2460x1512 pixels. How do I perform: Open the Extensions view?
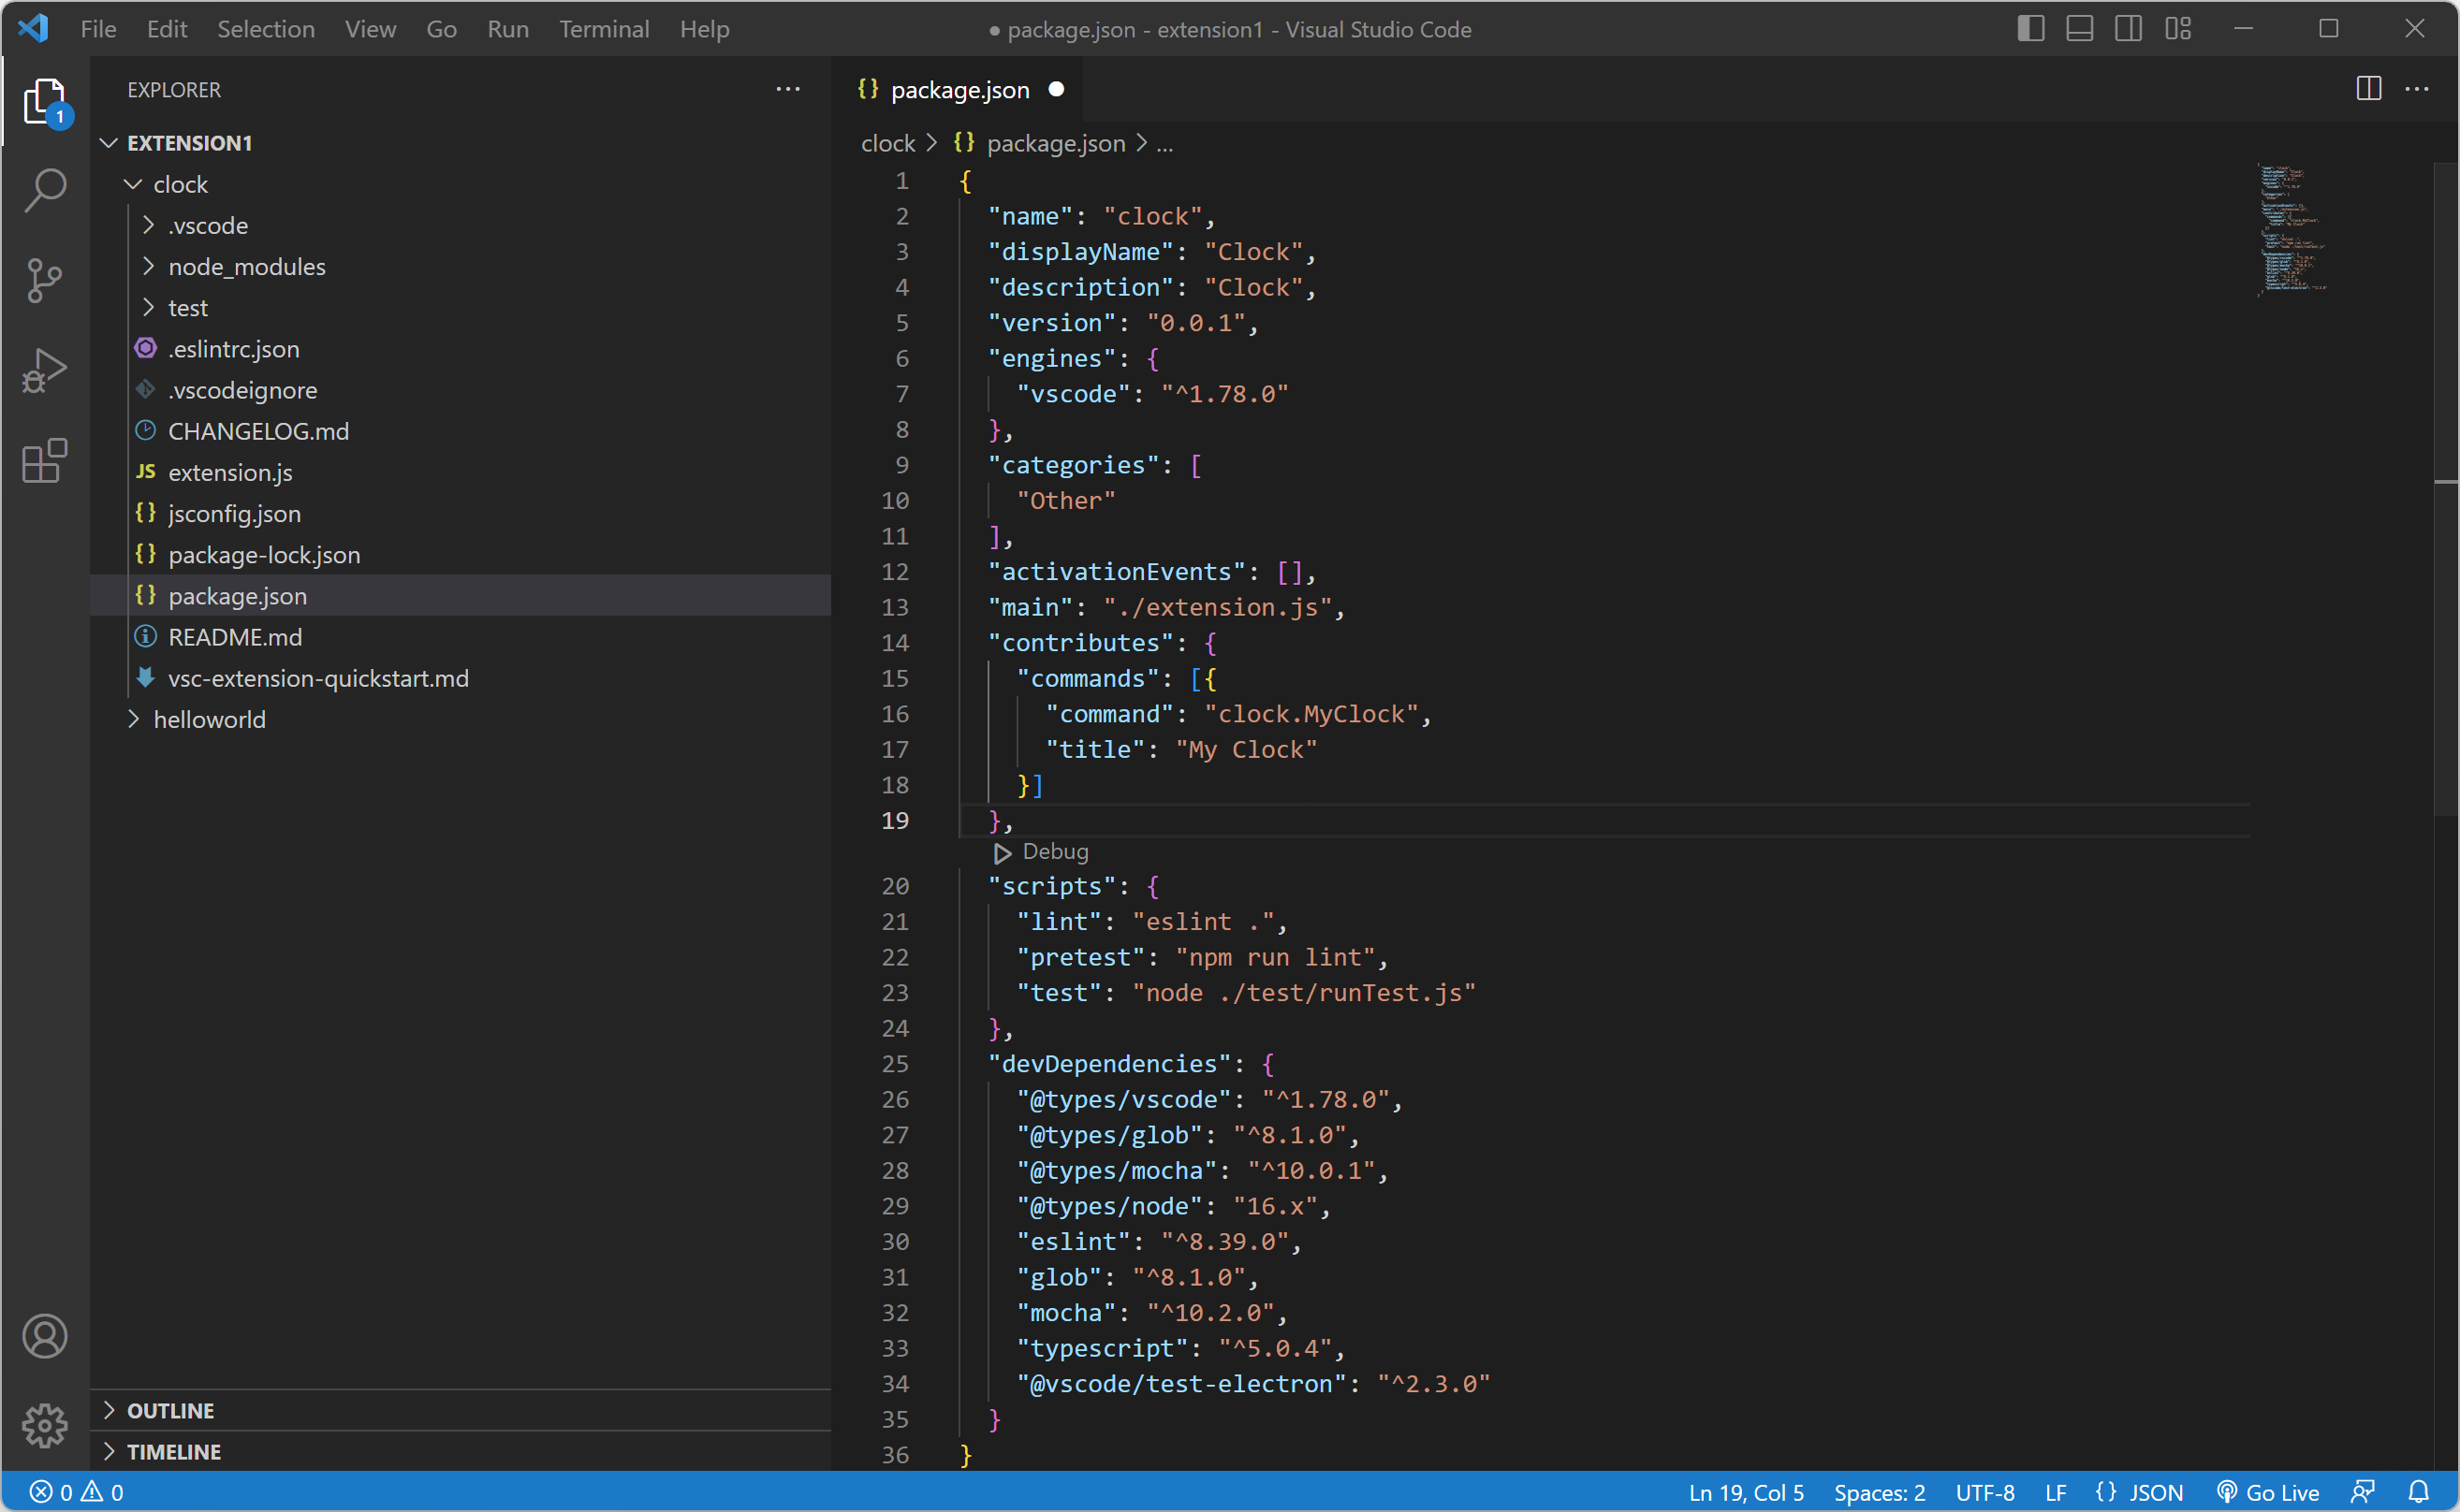[45, 462]
